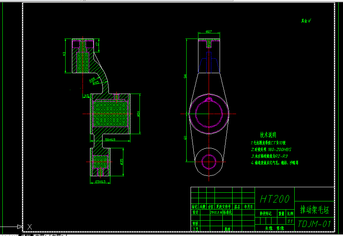
Task: Click note 1 about CT 10级
Action: [x=268, y=143]
